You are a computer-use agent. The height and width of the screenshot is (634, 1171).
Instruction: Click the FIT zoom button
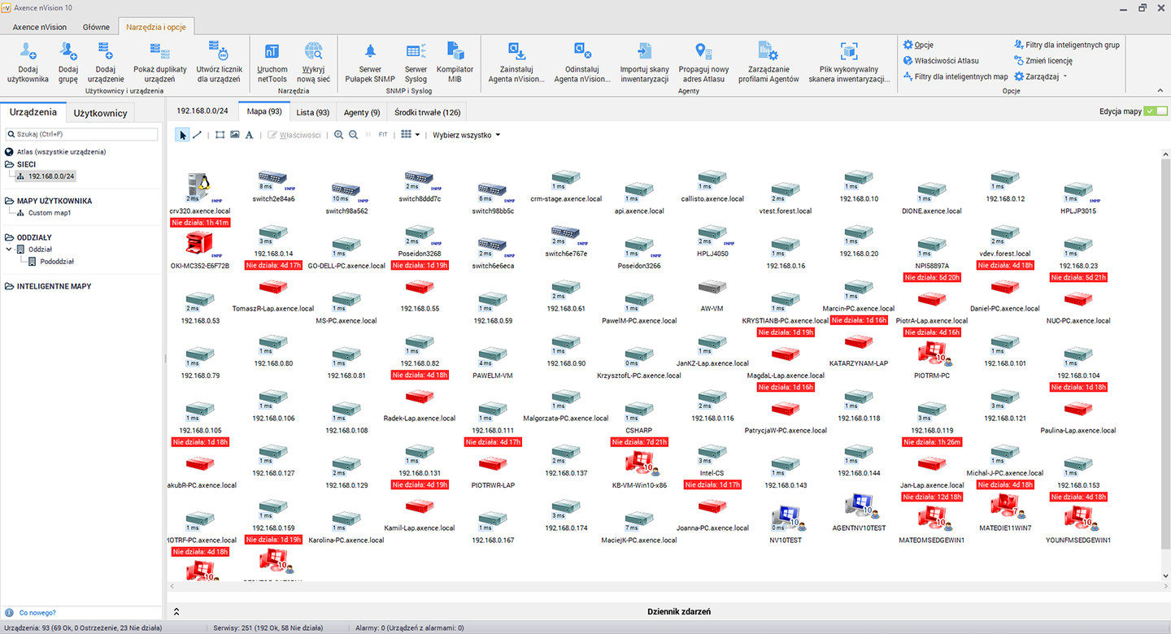tap(383, 135)
